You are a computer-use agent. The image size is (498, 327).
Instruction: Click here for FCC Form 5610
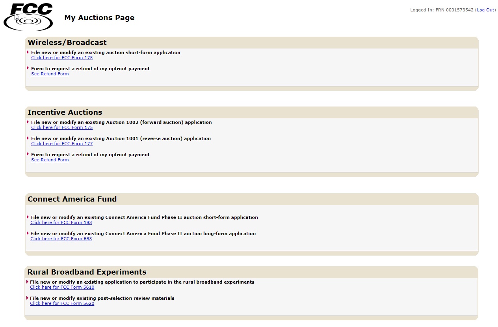tap(62, 287)
